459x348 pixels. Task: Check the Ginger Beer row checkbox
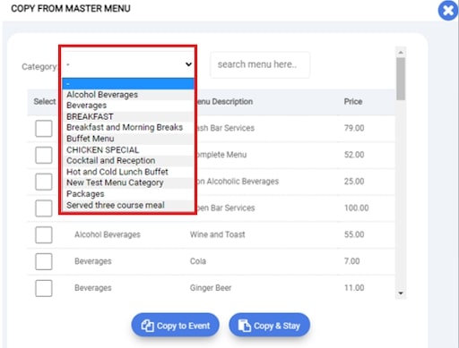(x=44, y=288)
